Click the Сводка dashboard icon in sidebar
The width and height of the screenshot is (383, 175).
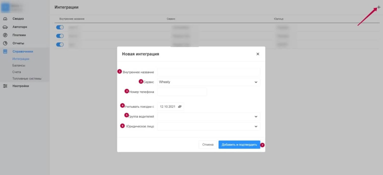(x=5, y=19)
